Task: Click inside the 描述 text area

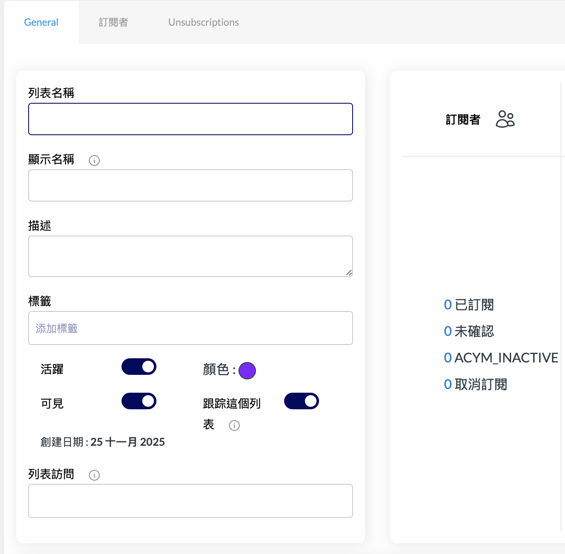Action: pyautogui.click(x=190, y=256)
